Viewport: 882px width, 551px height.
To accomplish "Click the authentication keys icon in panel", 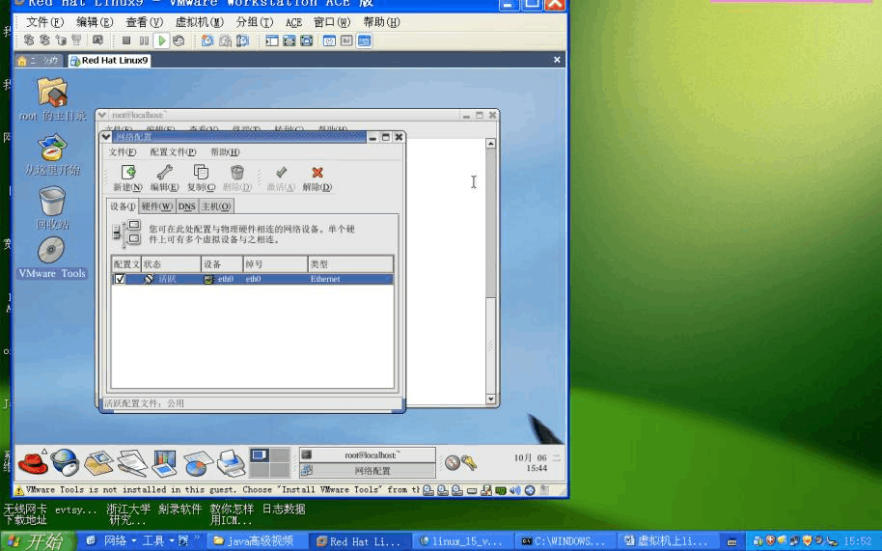I will pos(469,463).
